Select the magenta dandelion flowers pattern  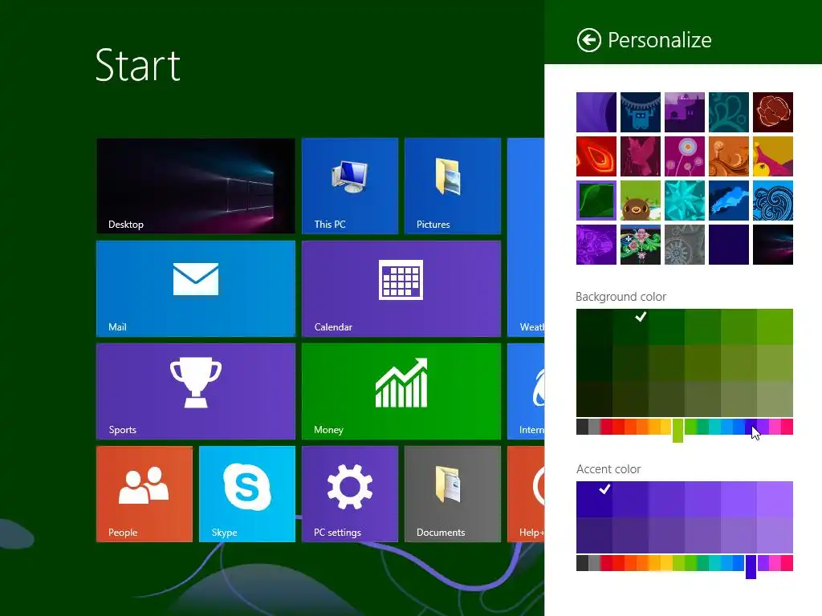pyautogui.click(x=684, y=156)
